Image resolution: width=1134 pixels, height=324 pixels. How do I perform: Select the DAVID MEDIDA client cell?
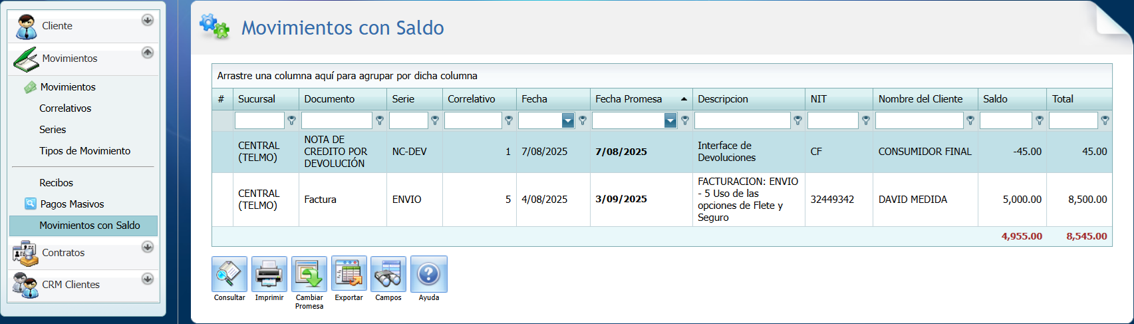925,200
